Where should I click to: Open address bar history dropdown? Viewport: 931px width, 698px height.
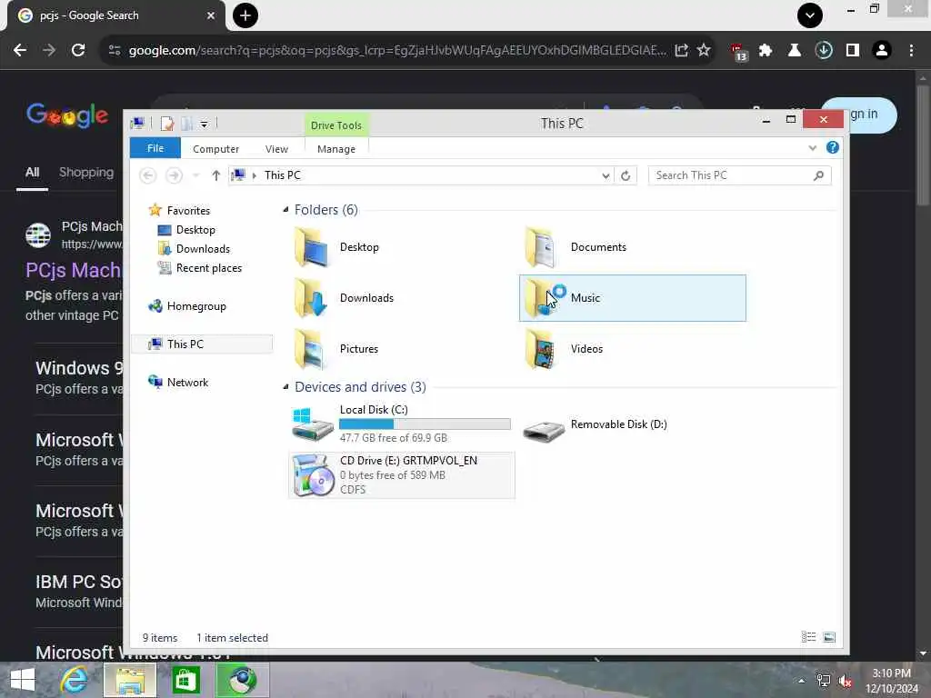click(x=605, y=175)
